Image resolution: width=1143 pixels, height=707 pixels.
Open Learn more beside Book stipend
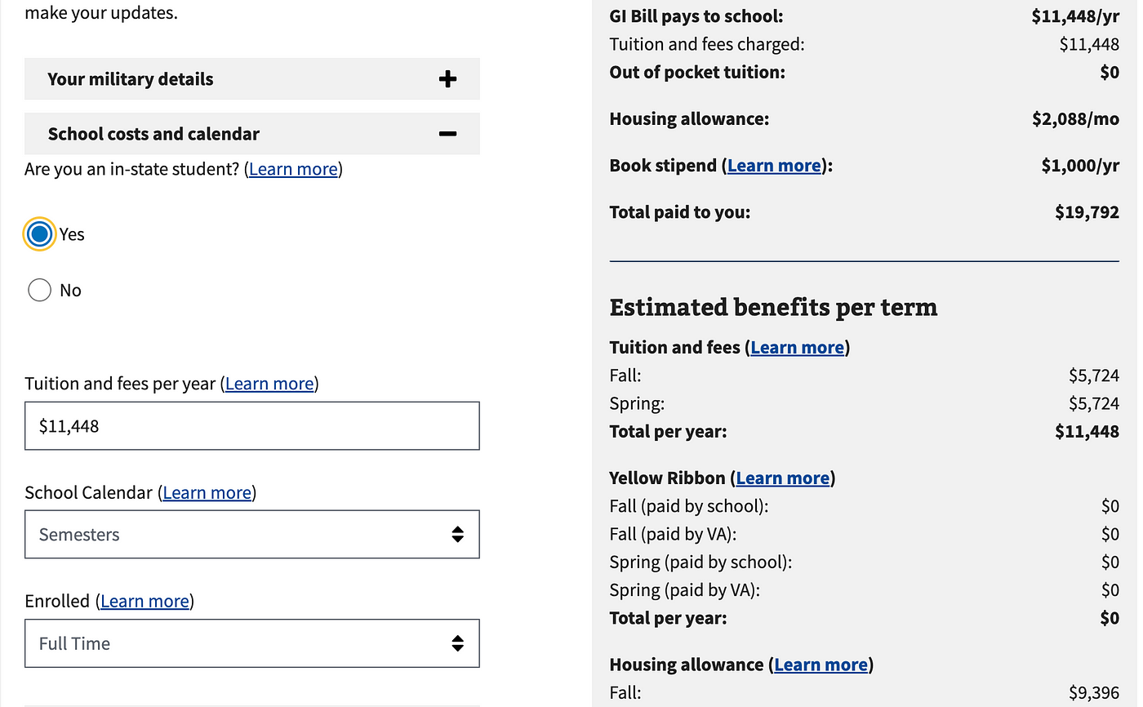pyautogui.click(x=773, y=166)
